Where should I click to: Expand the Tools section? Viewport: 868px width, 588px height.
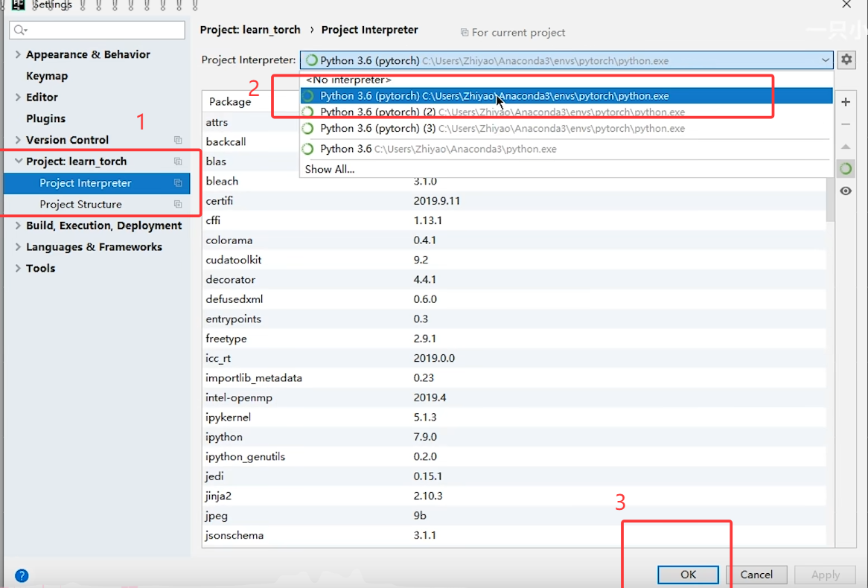coord(18,268)
